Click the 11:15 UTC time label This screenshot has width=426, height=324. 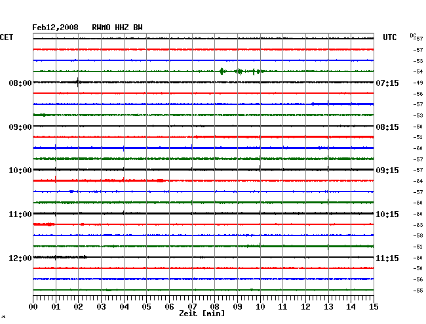(387, 258)
